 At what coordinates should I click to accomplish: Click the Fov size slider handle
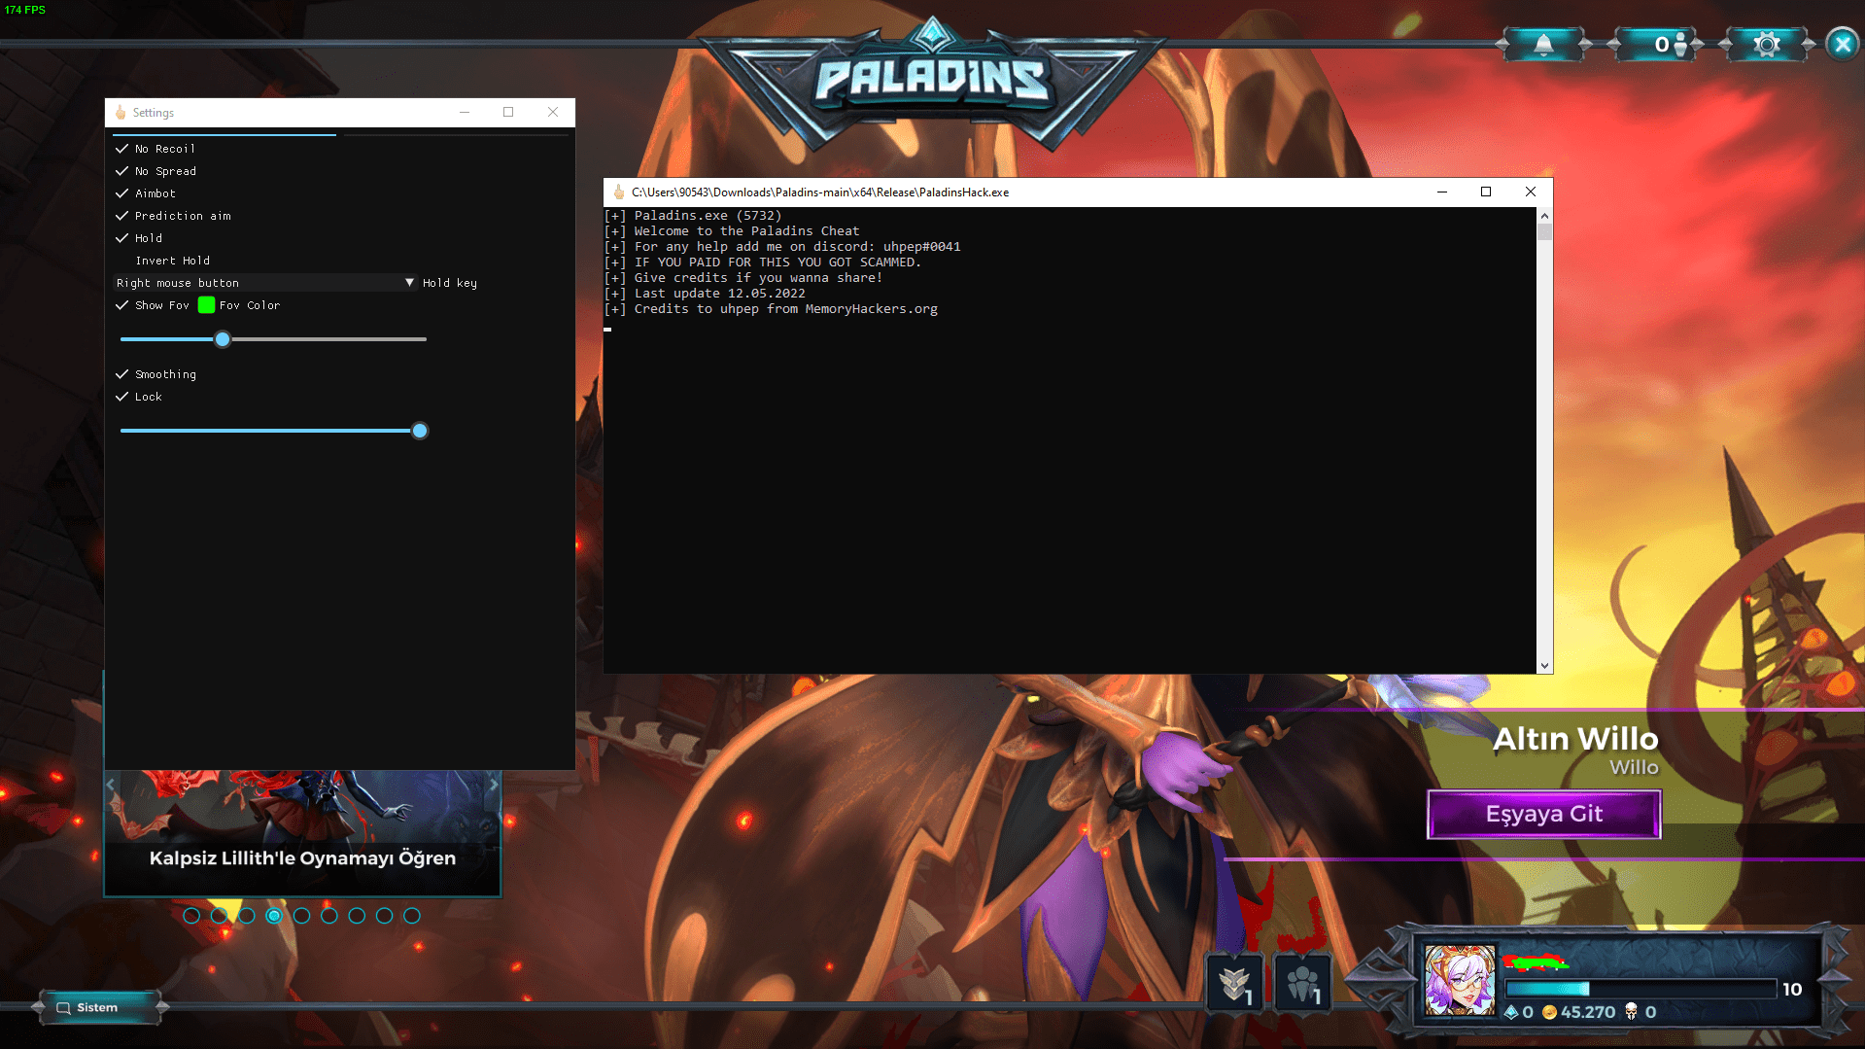point(223,339)
